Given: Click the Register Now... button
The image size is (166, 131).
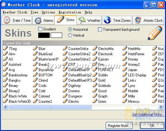Looking at the screenshot, I should (119, 126).
